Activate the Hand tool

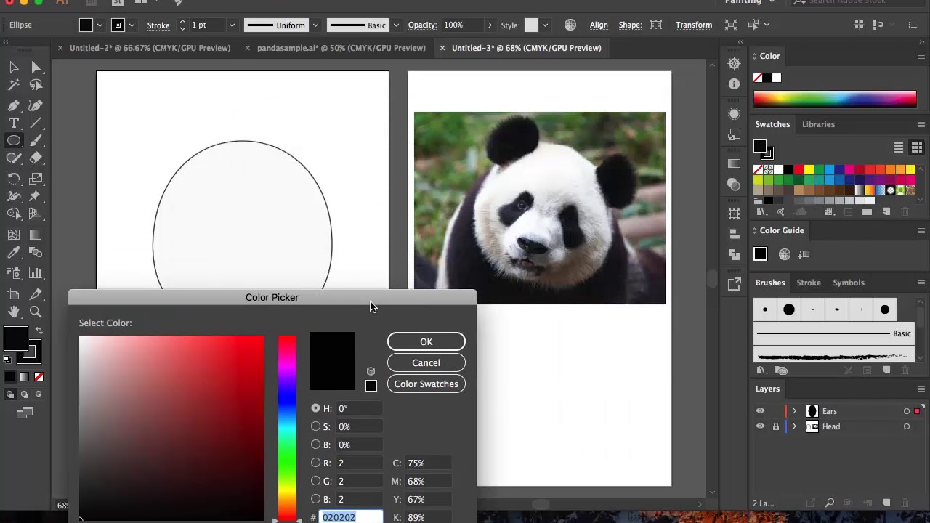click(14, 312)
